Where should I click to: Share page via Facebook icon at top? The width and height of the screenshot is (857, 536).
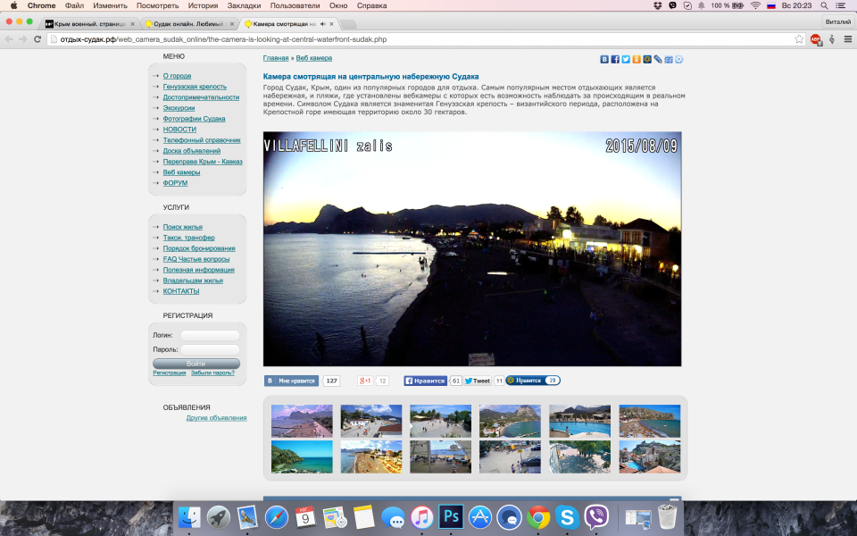615,59
